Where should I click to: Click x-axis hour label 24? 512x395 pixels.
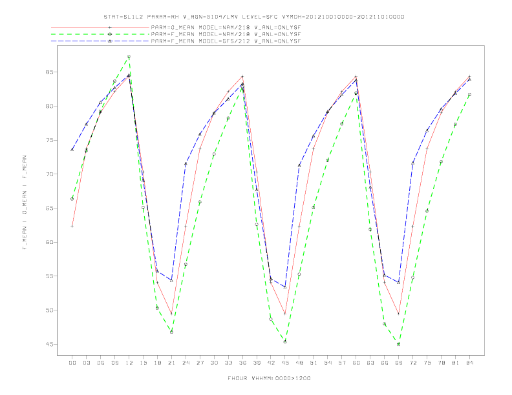[x=186, y=363]
